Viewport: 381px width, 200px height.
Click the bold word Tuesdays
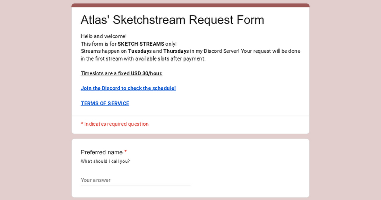(140, 51)
